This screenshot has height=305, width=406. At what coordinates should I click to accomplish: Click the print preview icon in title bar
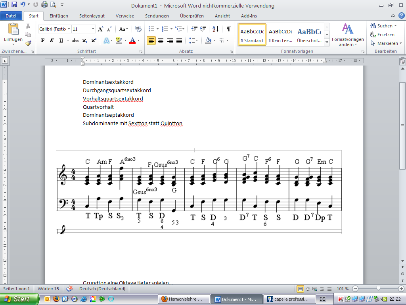click(x=53, y=4)
